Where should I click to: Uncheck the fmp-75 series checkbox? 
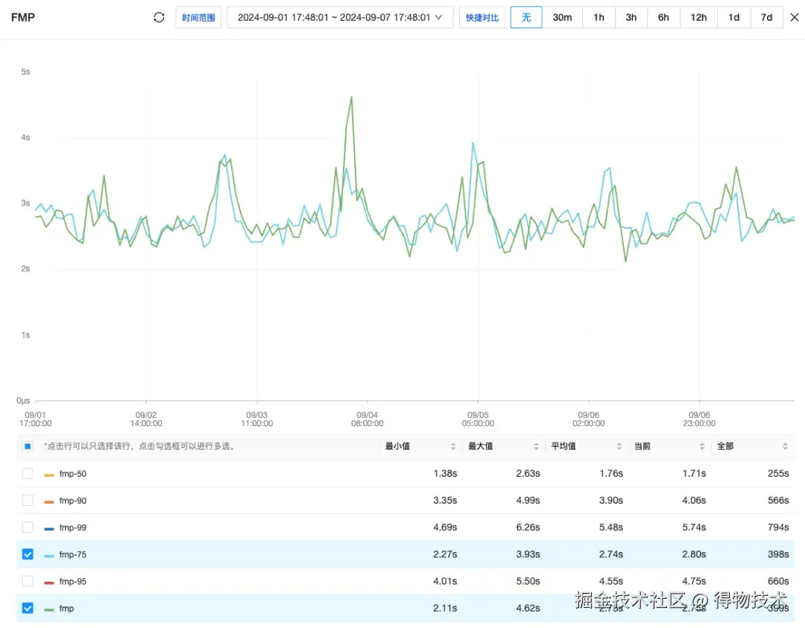[x=28, y=554]
